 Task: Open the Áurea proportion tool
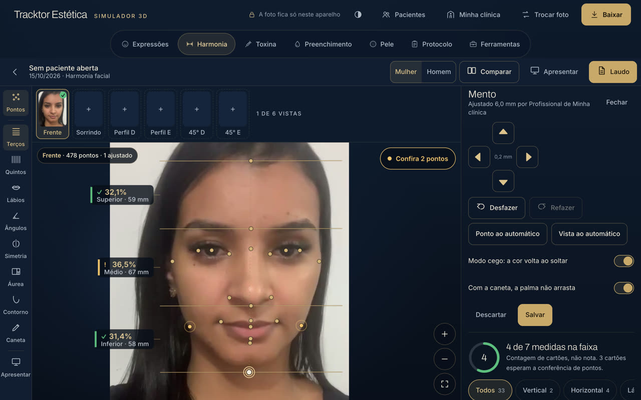coord(16,277)
